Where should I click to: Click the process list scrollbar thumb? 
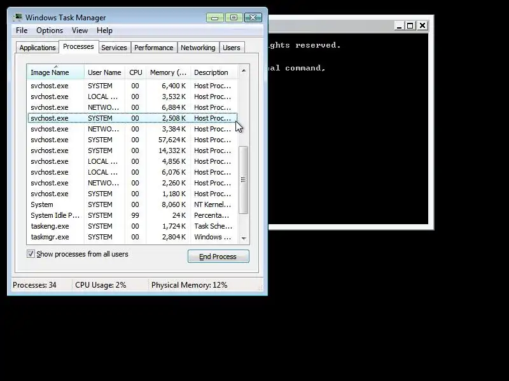pos(243,180)
